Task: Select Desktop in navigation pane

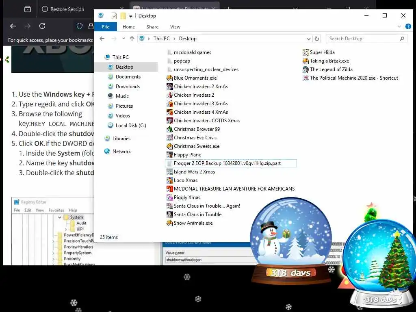Action: click(126, 67)
